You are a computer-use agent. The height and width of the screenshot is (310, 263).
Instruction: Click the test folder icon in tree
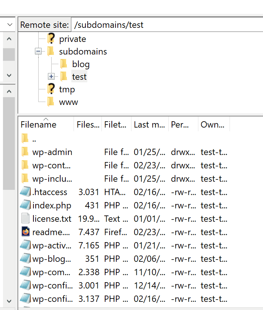(x=64, y=76)
